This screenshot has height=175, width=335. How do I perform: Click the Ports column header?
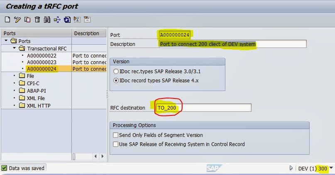click(36, 33)
